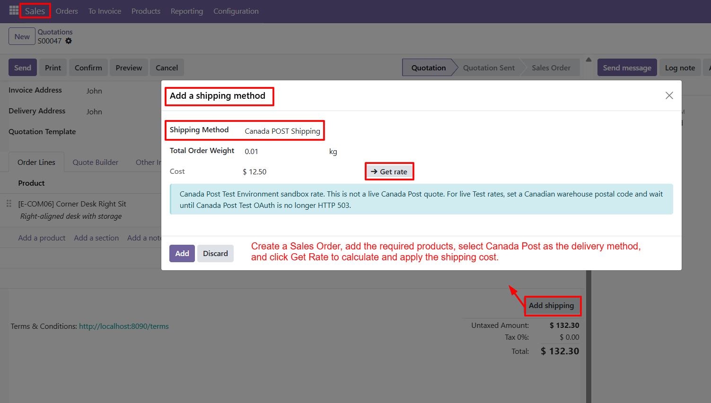Close the Add a shipping method dialog
Image resolution: width=711 pixels, height=403 pixels.
click(669, 95)
